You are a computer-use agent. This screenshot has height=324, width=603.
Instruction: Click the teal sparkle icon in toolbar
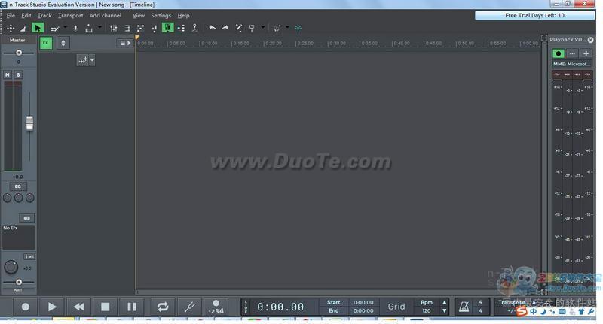click(298, 28)
